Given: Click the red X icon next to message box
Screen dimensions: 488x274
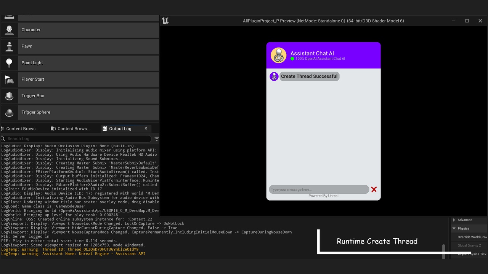Looking at the screenshot, I should [374, 190].
